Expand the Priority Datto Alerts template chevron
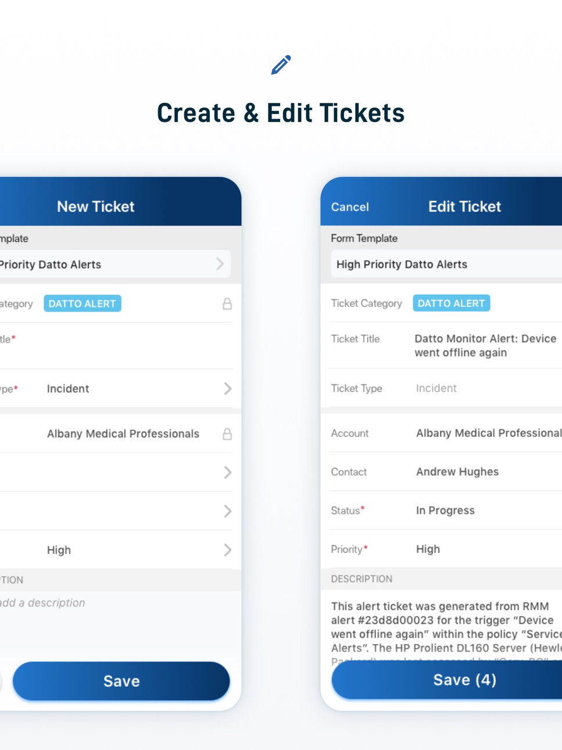The width and height of the screenshot is (562, 750). 220,264
